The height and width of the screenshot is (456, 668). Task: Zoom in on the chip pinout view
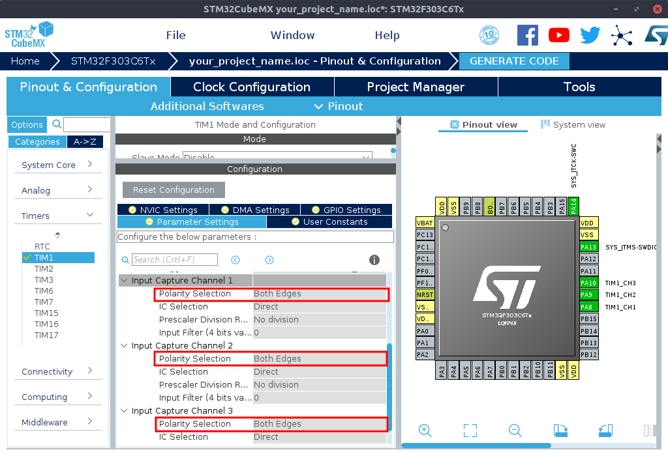(x=425, y=430)
